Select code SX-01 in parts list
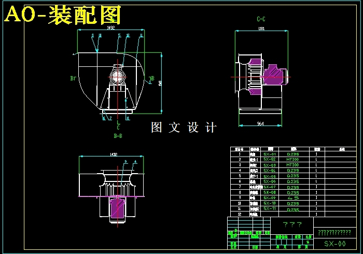The height and width of the screenshot is (254, 363). (x=270, y=154)
